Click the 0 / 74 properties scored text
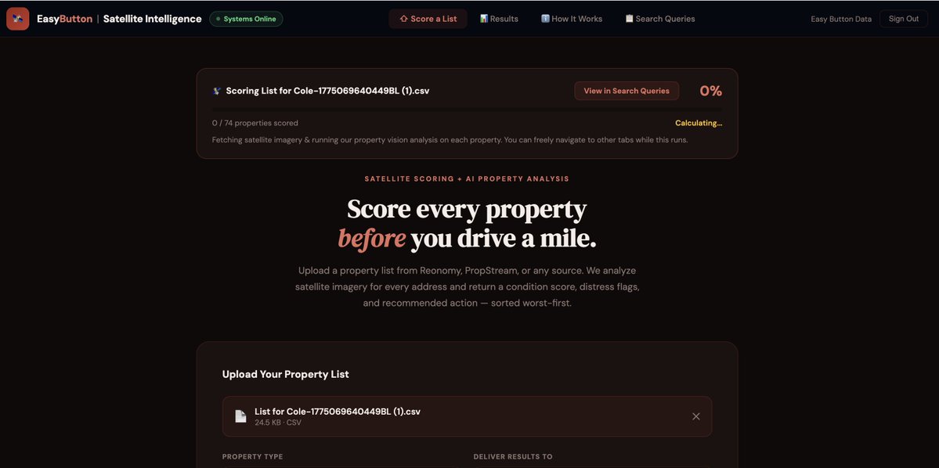Image resolution: width=939 pixels, height=468 pixels. click(255, 124)
